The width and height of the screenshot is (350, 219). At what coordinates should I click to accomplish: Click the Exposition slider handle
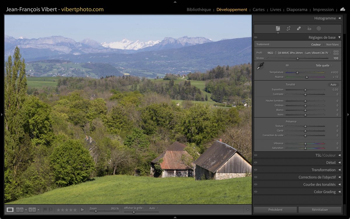coord(305,90)
